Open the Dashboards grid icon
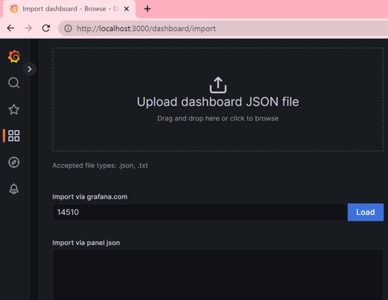This screenshot has width=388, height=300. tap(14, 136)
